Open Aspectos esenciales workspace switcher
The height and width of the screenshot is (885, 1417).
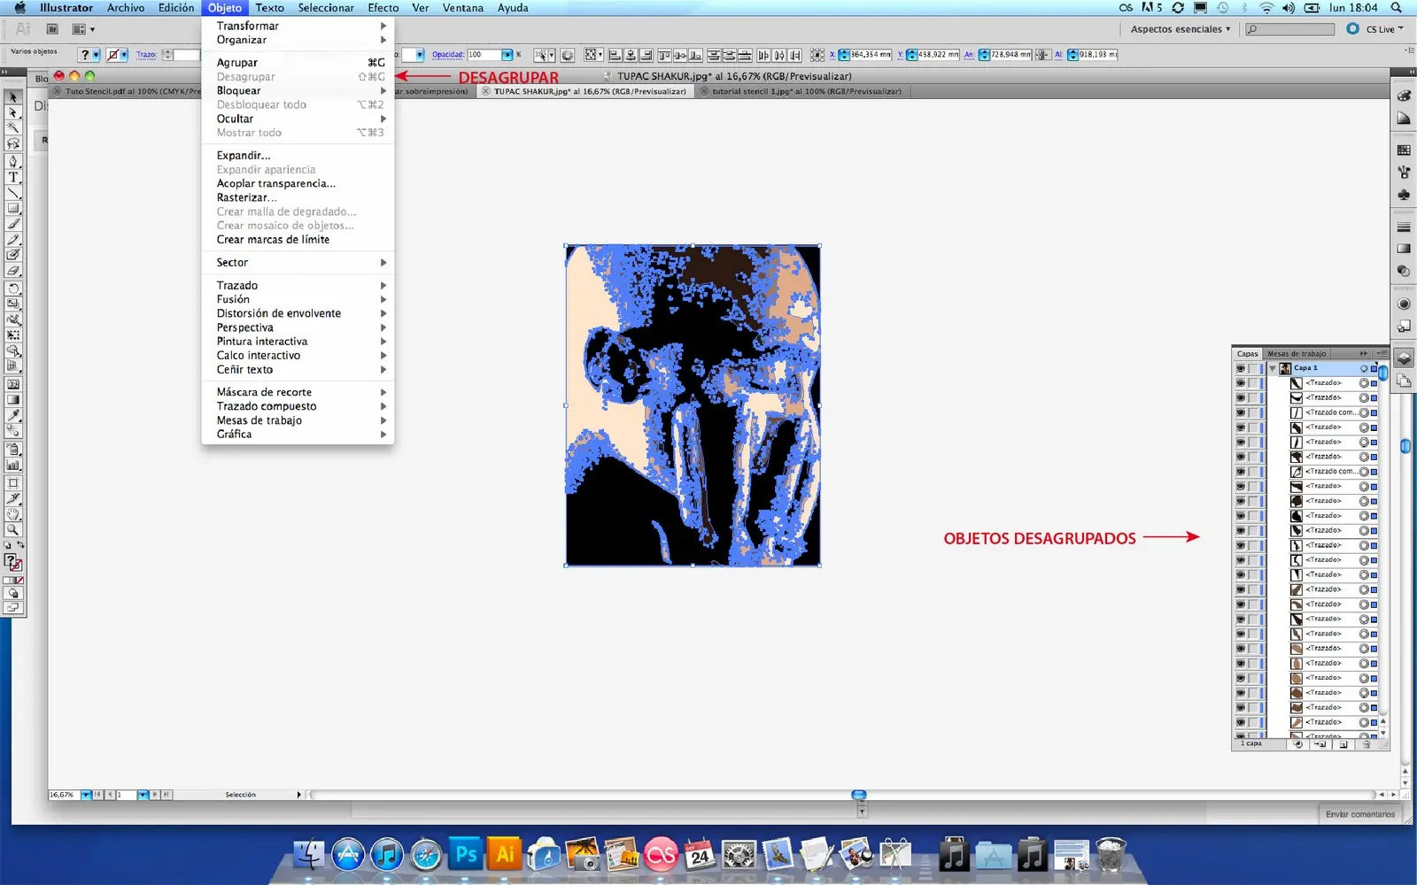(x=1181, y=29)
